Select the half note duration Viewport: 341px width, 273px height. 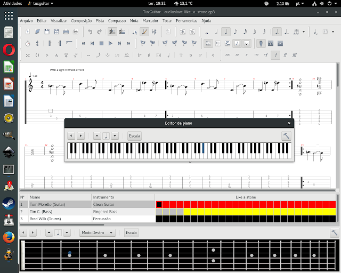[x=216, y=32]
